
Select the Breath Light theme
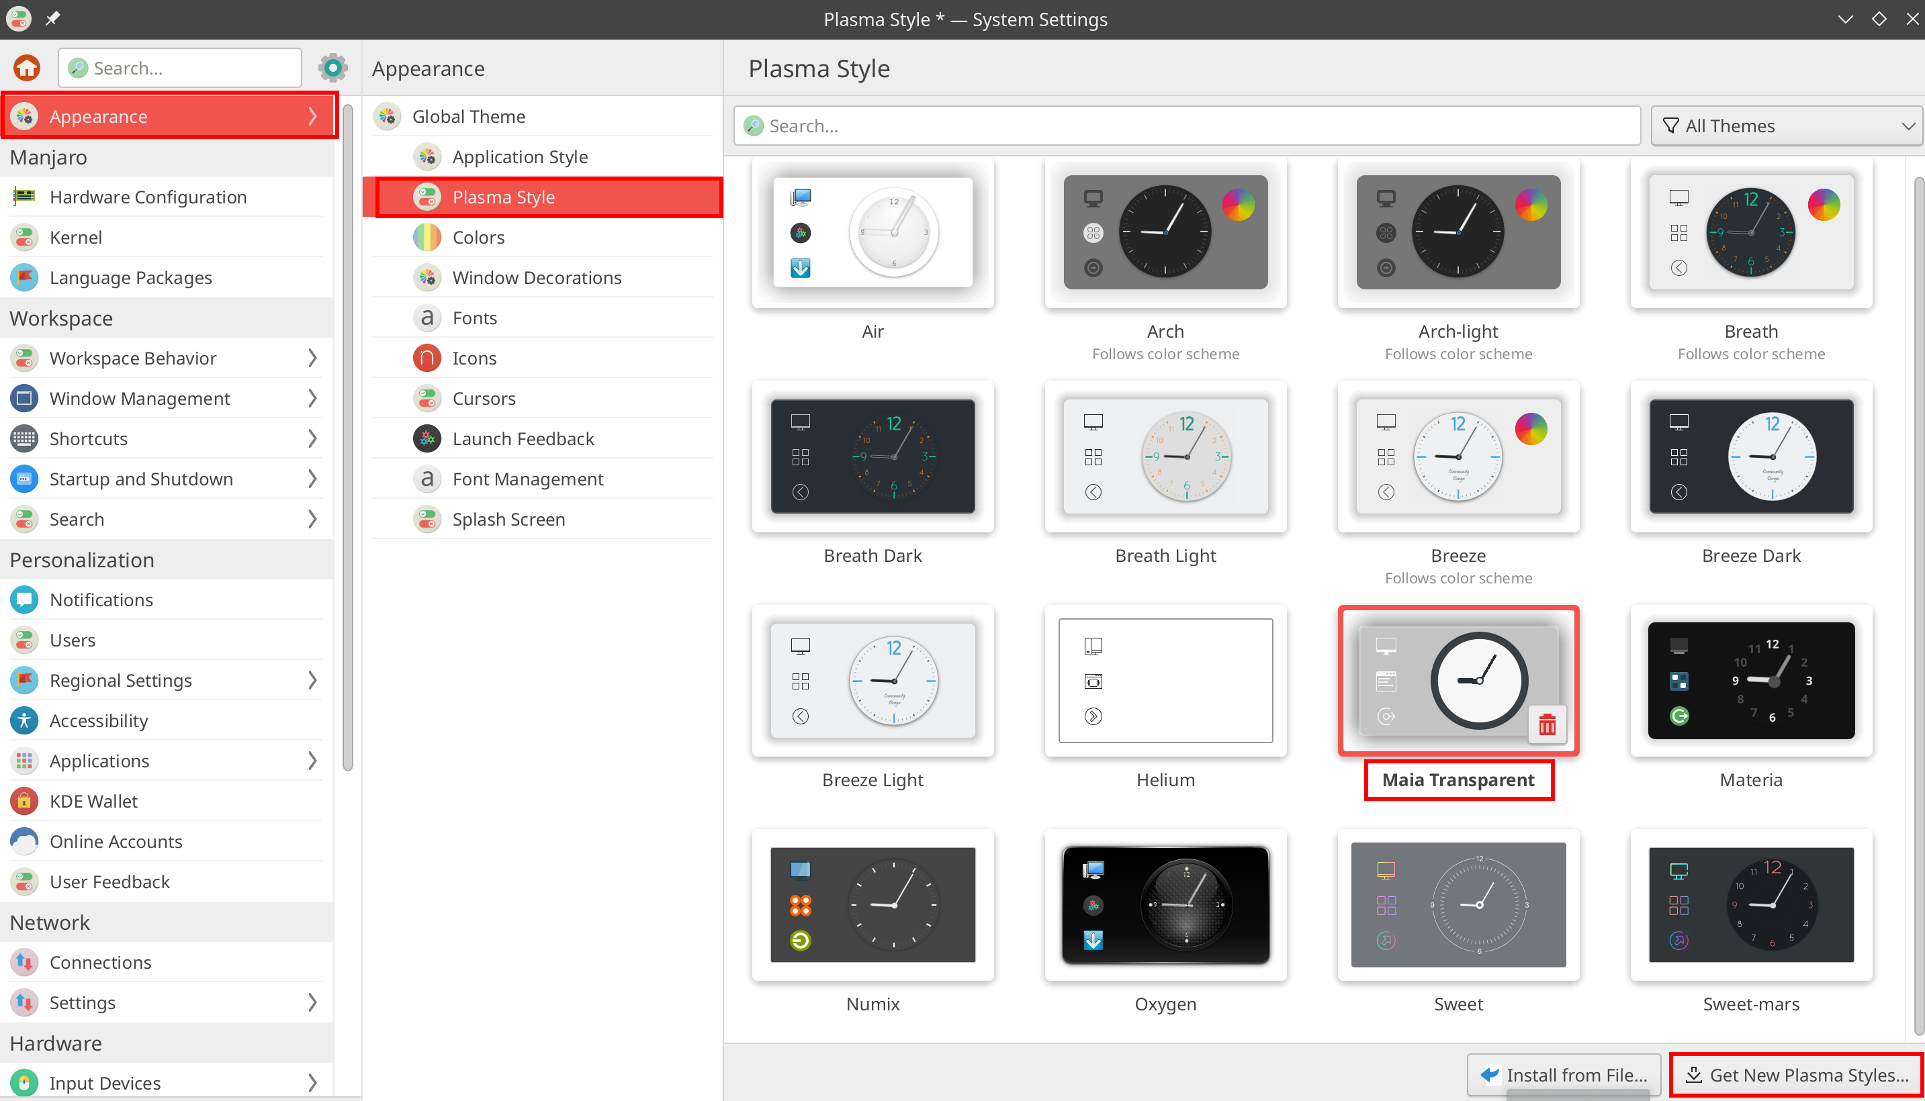[1165, 456]
